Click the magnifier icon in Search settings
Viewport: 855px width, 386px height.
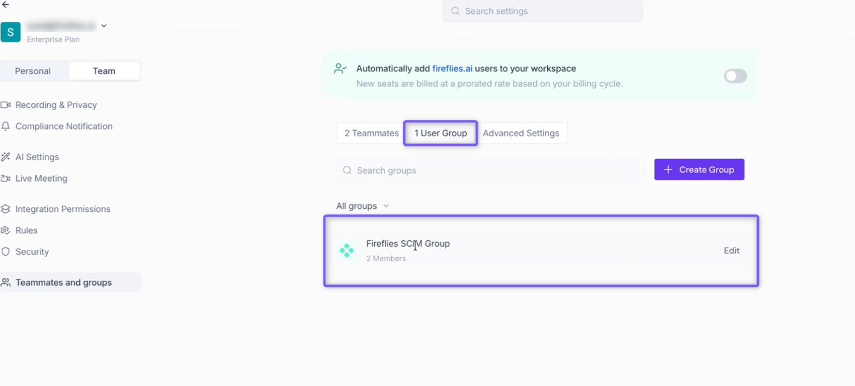[455, 11]
